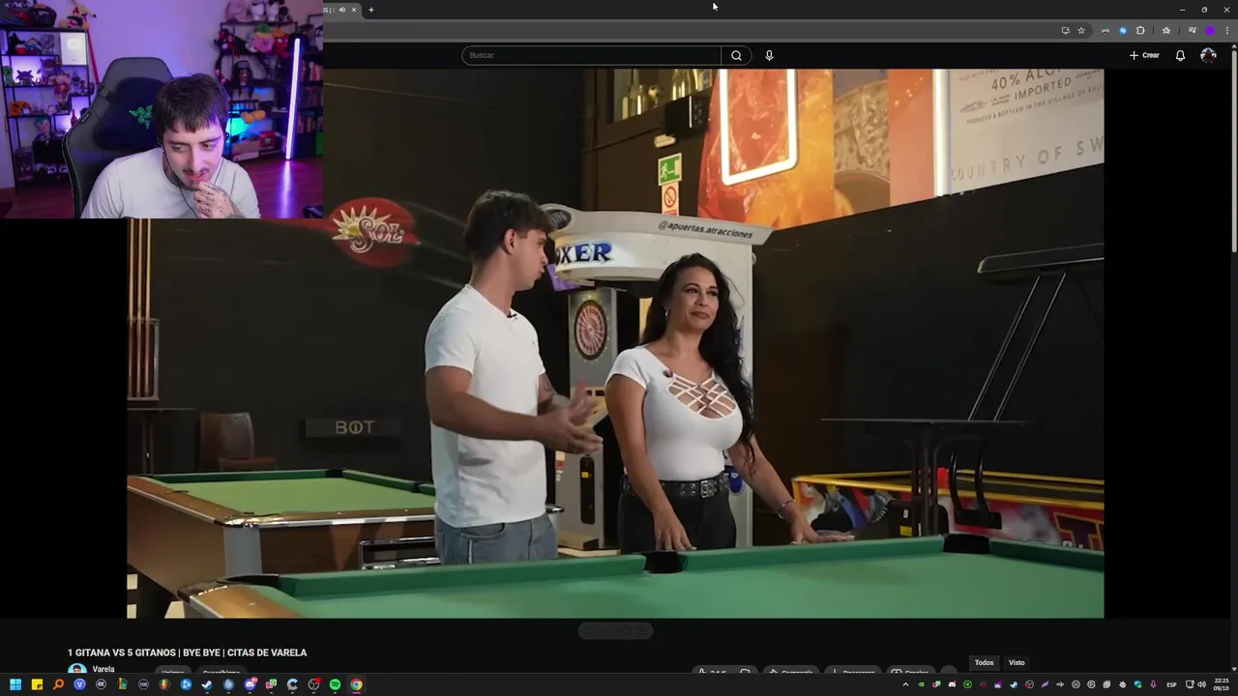Click the Steam tray icon
Viewport: 1238px width, 696px height.
[1014, 684]
